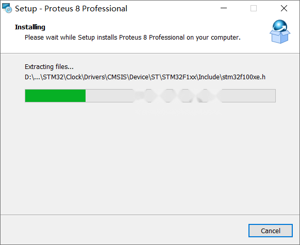Image resolution: width=300 pixels, height=245 pixels.
Task: Click the 'STM32F1xx' folder name in the path
Action: [x=179, y=77]
